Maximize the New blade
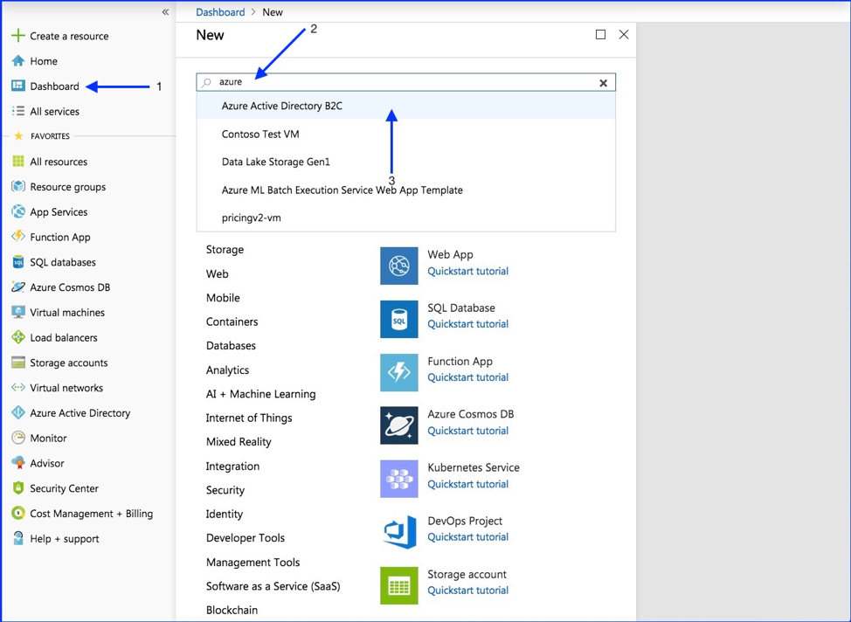The width and height of the screenshot is (851, 622). [600, 35]
